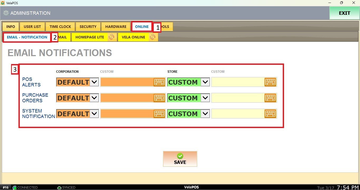Open keyboard for System Notification corporation field
This screenshot has height=190, width=360.
click(159, 114)
